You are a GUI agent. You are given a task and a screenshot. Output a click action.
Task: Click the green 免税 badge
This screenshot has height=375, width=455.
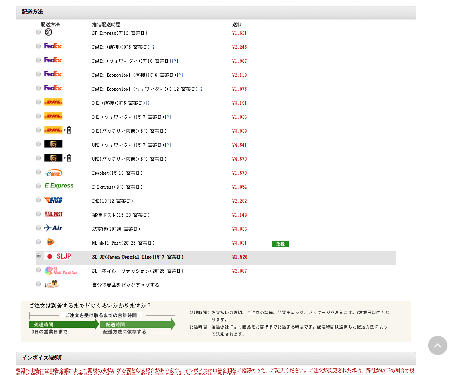tap(280, 244)
